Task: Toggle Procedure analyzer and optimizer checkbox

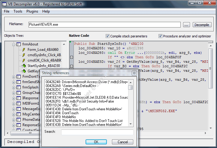Action: pos(160,36)
